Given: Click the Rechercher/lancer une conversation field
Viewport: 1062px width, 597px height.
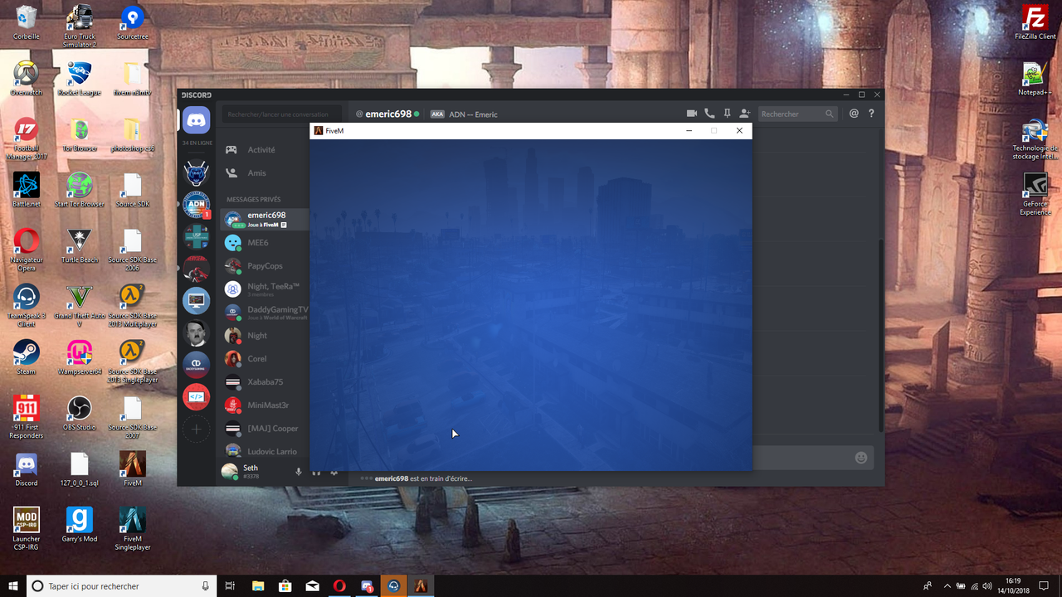Looking at the screenshot, I should [282, 114].
